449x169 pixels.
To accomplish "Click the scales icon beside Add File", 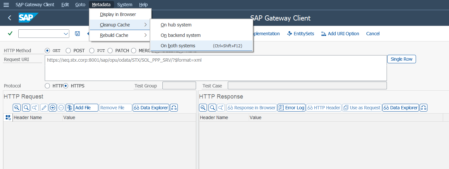I will coord(69,108).
